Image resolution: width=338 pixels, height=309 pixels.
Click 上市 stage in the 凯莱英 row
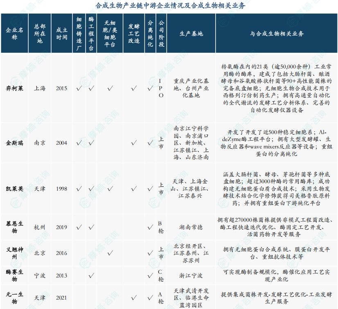coord(161,189)
